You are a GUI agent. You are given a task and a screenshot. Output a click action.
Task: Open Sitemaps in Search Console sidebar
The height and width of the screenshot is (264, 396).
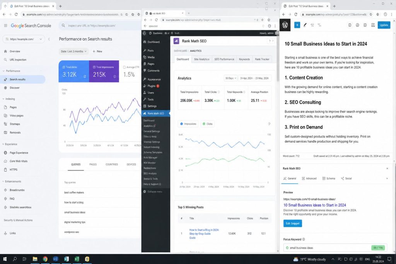click(x=15, y=124)
